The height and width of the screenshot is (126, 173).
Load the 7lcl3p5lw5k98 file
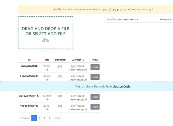tap(95, 67)
